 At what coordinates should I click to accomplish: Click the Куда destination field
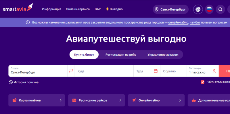[104, 71]
